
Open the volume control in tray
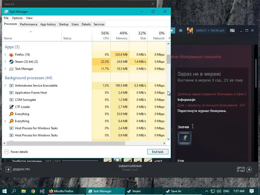pyautogui.click(x=219, y=191)
